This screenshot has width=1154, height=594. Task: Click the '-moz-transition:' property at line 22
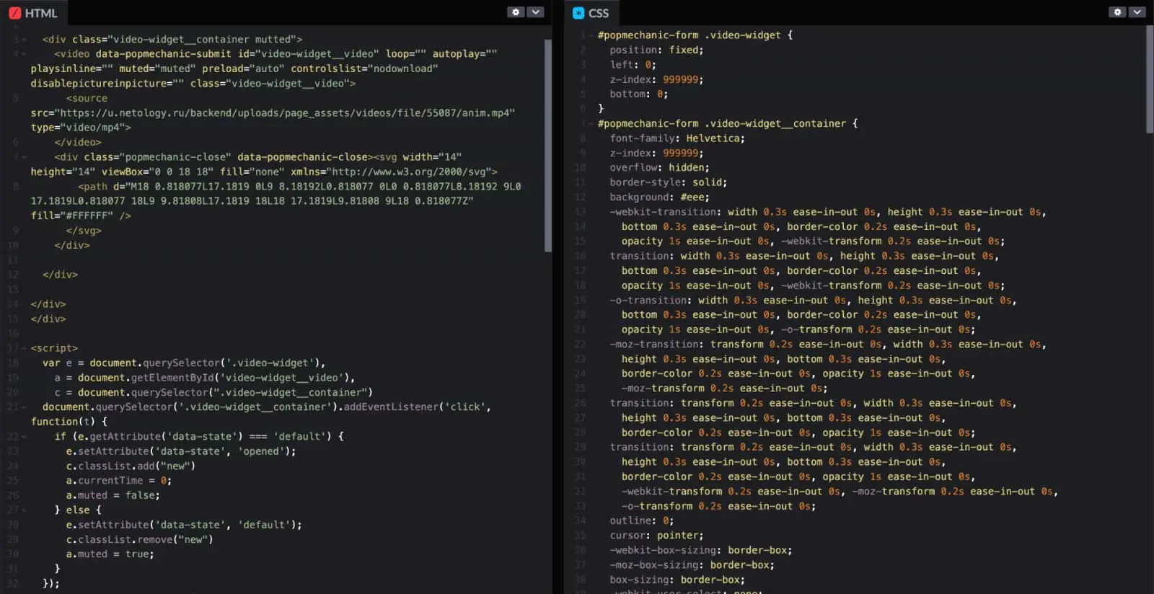[x=656, y=345]
